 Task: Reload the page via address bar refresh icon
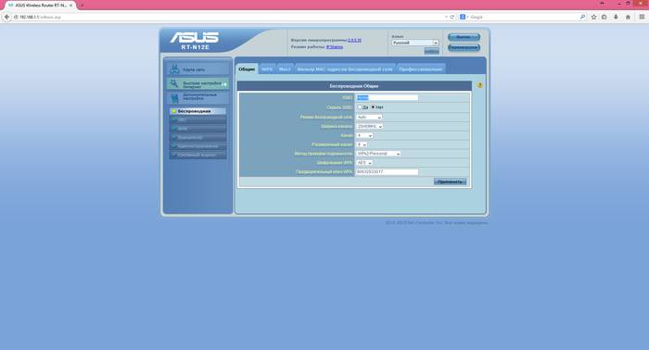[452, 17]
